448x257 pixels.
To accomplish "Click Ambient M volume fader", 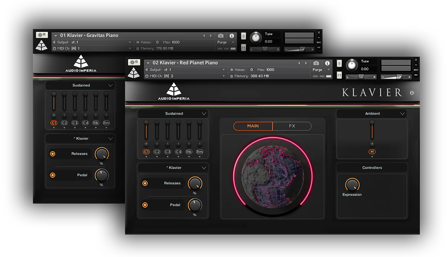I will tap(372, 130).
